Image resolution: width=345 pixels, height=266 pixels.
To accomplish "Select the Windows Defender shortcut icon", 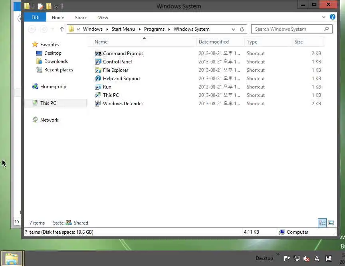I will (x=98, y=104).
